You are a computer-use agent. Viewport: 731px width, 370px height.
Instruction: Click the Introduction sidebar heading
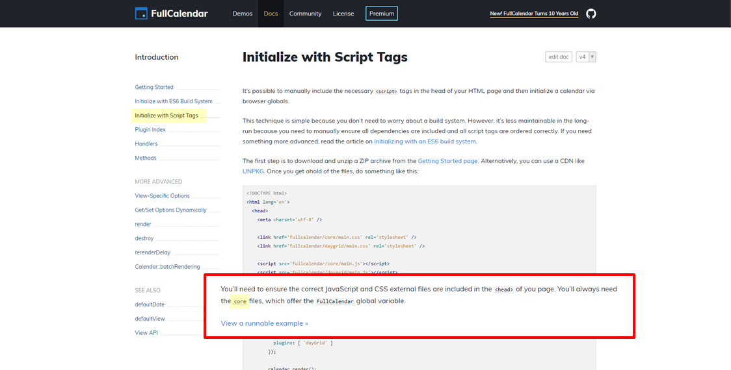pos(157,57)
